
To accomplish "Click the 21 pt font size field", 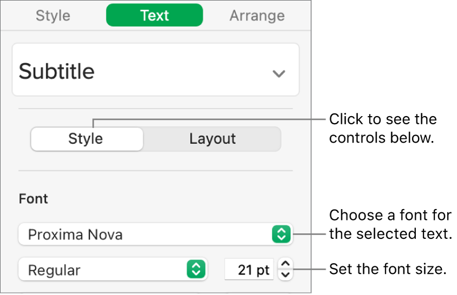I will tap(250, 270).
